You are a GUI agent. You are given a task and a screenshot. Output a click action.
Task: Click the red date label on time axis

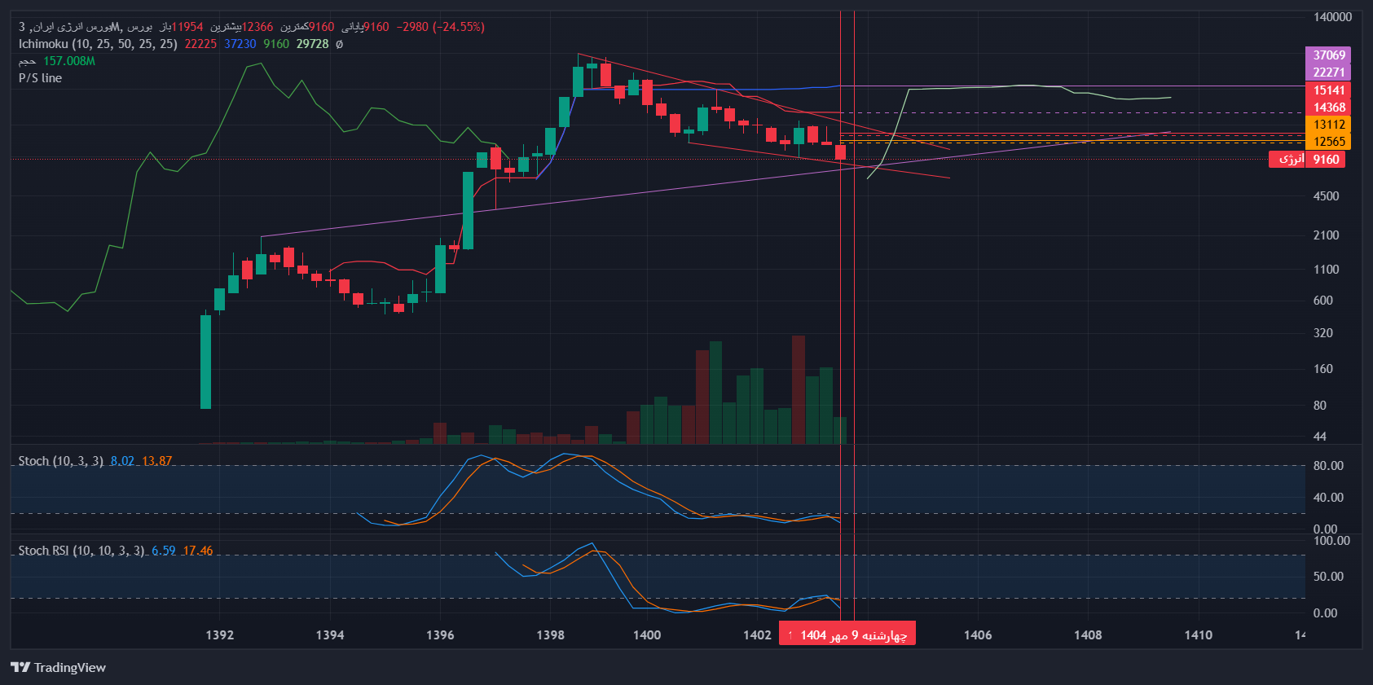[x=847, y=635]
